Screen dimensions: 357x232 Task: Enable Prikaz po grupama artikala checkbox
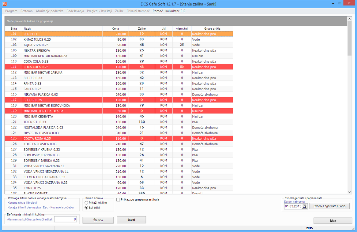118,200
